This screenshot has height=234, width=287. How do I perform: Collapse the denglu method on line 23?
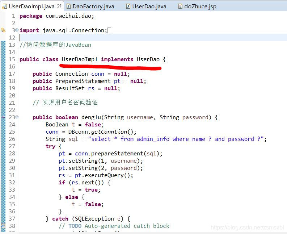17,117
